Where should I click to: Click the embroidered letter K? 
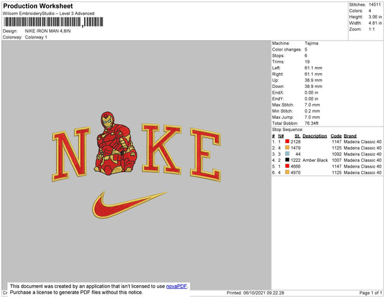pyautogui.click(x=162, y=149)
